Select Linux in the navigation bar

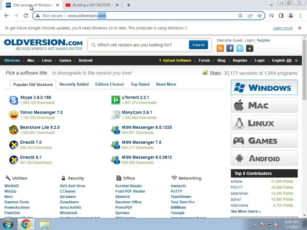(47, 60)
